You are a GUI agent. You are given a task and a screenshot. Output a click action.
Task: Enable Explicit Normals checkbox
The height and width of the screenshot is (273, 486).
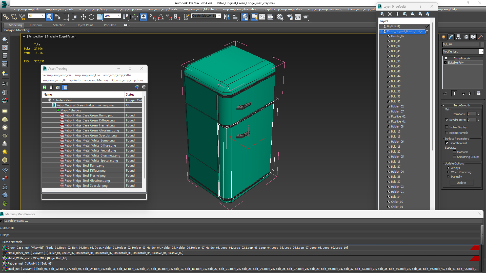point(447,133)
